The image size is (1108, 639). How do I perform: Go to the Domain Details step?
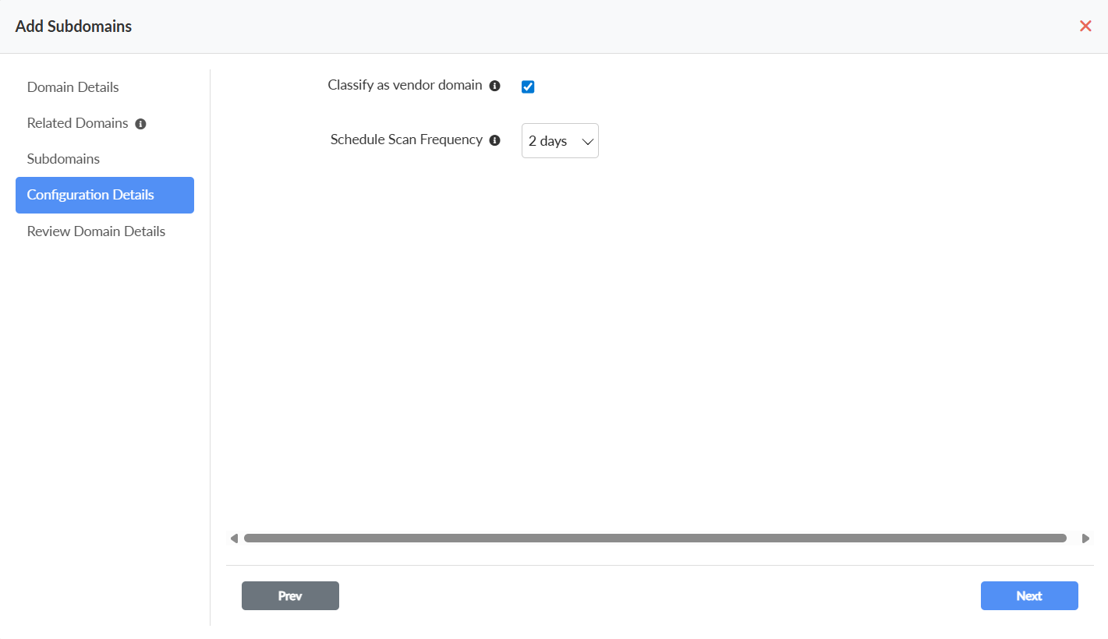[x=73, y=87]
